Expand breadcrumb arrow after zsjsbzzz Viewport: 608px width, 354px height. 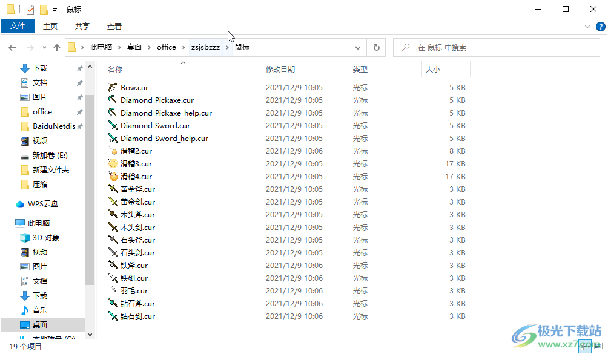click(x=227, y=48)
